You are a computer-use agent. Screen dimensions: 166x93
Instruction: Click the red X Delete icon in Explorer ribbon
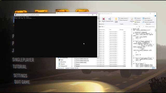pyautogui.click(x=104, y=19)
